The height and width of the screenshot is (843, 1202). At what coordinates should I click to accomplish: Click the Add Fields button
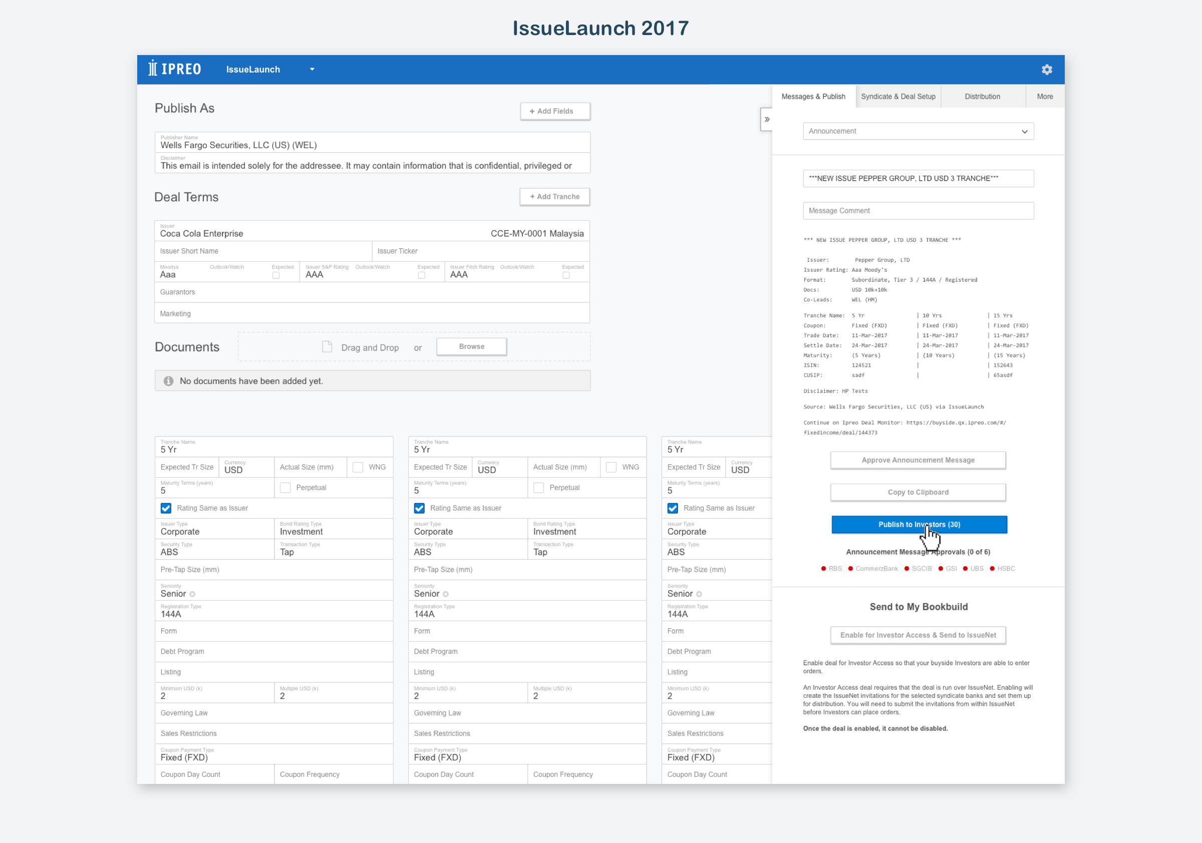click(x=555, y=111)
